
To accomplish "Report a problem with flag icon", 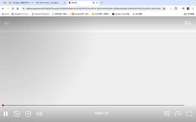I will (x=188, y=23).
